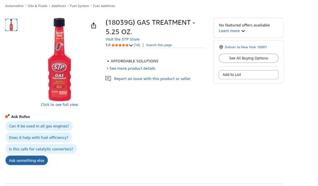Click the share icon beside product image
318x186 pixels.
[x=94, y=26]
